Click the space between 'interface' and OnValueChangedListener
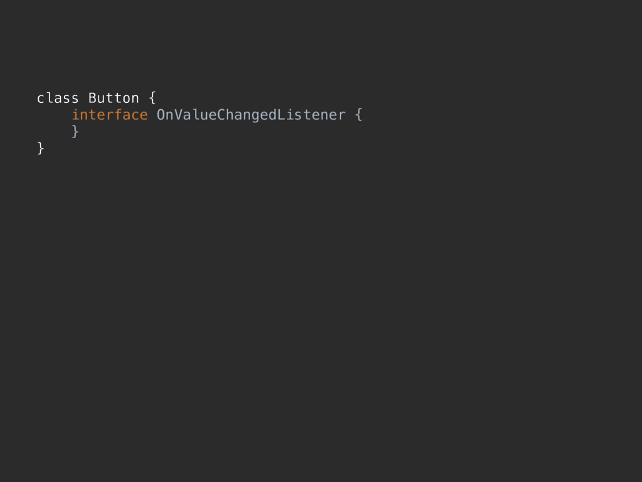This screenshot has height=482, width=642. (x=152, y=115)
